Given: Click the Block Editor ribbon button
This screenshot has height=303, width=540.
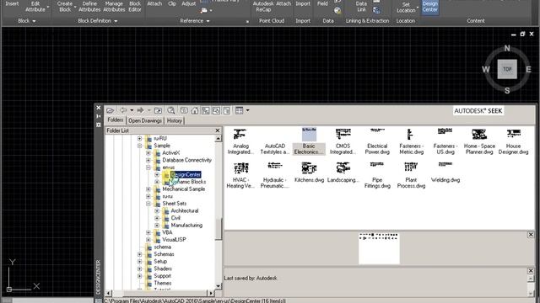Looking at the screenshot, I should coord(135,7).
